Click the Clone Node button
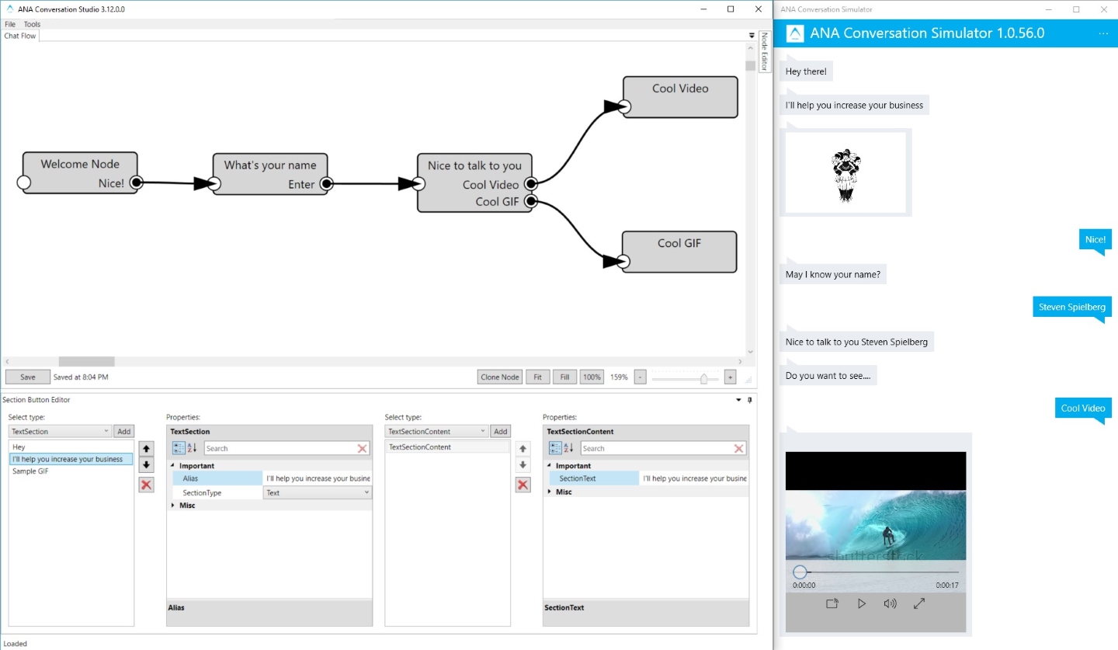Image resolution: width=1118 pixels, height=650 pixels. (499, 377)
